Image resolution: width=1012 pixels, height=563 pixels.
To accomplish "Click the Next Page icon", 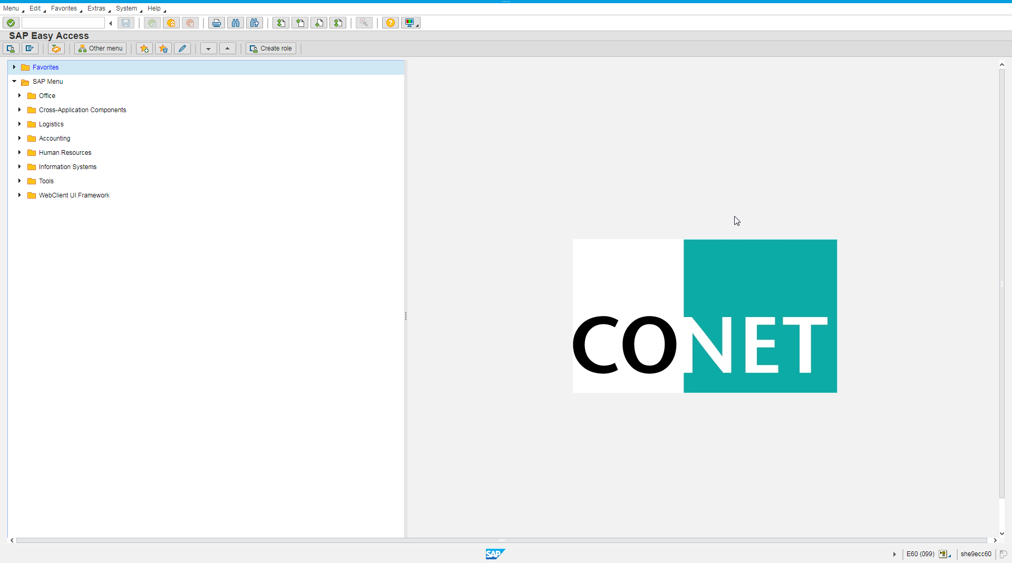I will click(319, 23).
